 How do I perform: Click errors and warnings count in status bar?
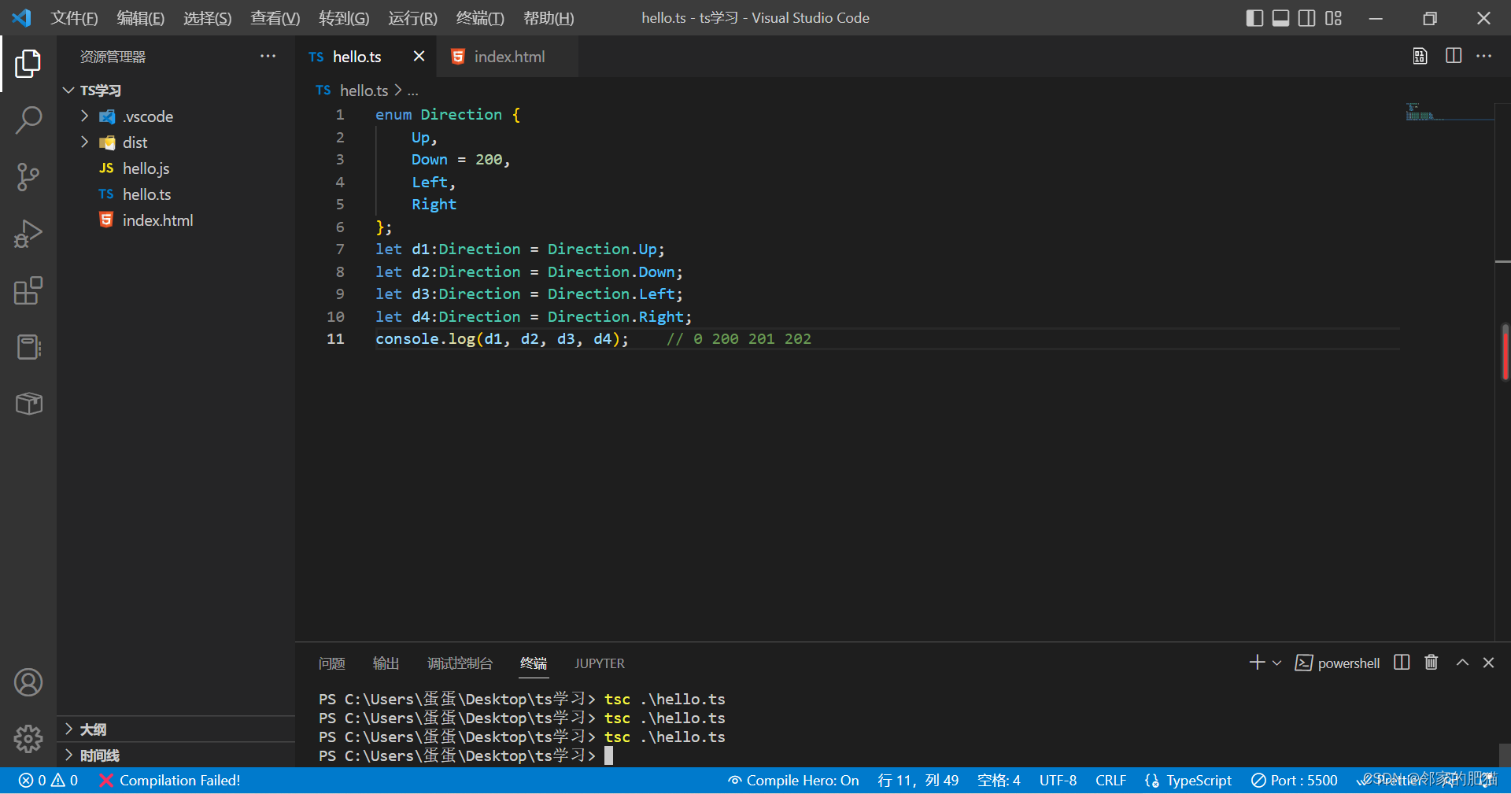[48, 781]
